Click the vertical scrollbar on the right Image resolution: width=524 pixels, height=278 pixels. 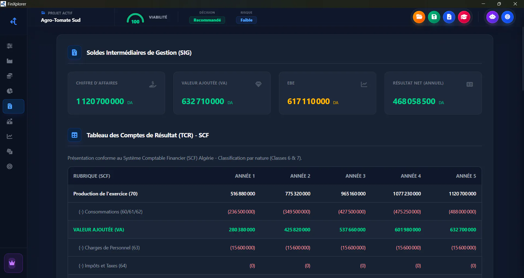tap(523, 59)
